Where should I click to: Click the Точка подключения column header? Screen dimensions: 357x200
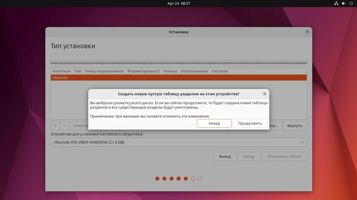pos(104,71)
